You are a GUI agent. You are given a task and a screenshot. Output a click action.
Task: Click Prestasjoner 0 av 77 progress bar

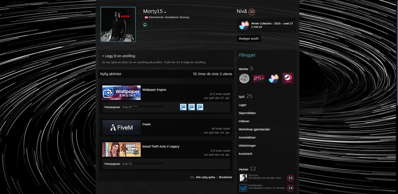coord(148,164)
